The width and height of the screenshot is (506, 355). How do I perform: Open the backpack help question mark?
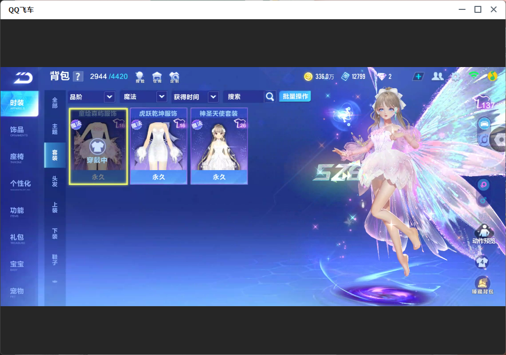pos(78,76)
